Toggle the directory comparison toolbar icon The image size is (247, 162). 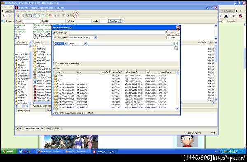pyautogui.click(x=68, y=16)
